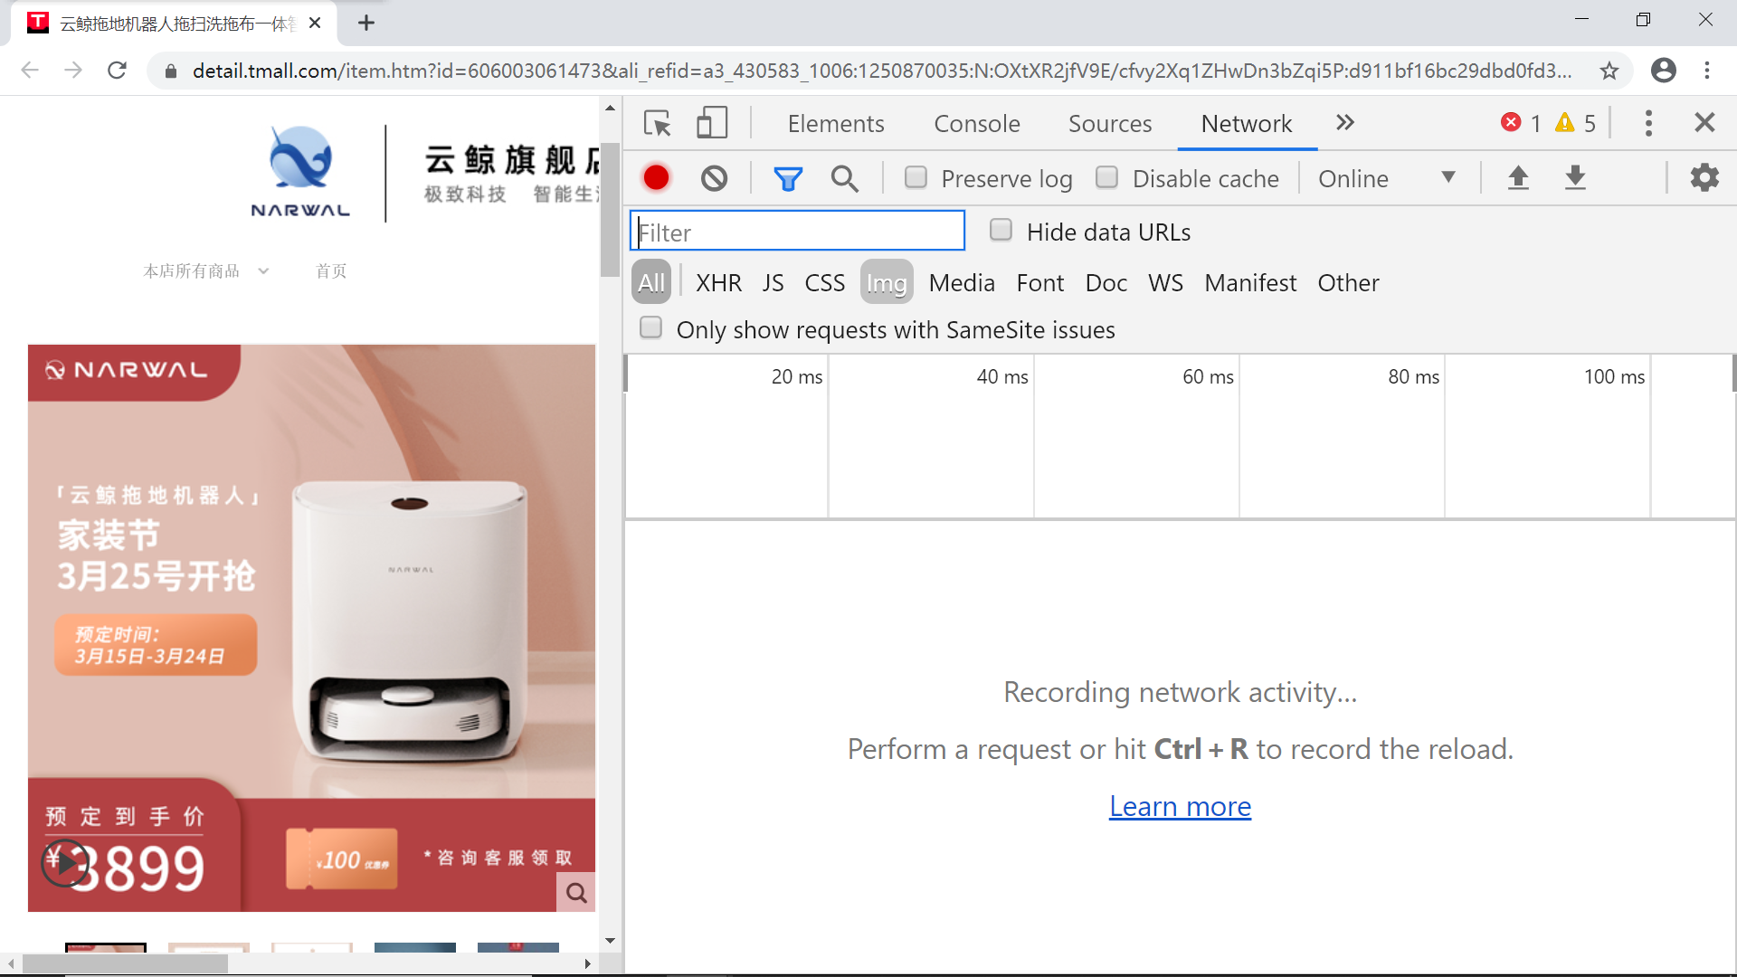Image resolution: width=1737 pixels, height=977 pixels.
Task: Check Hide data URLs option
Action: (x=1001, y=231)
